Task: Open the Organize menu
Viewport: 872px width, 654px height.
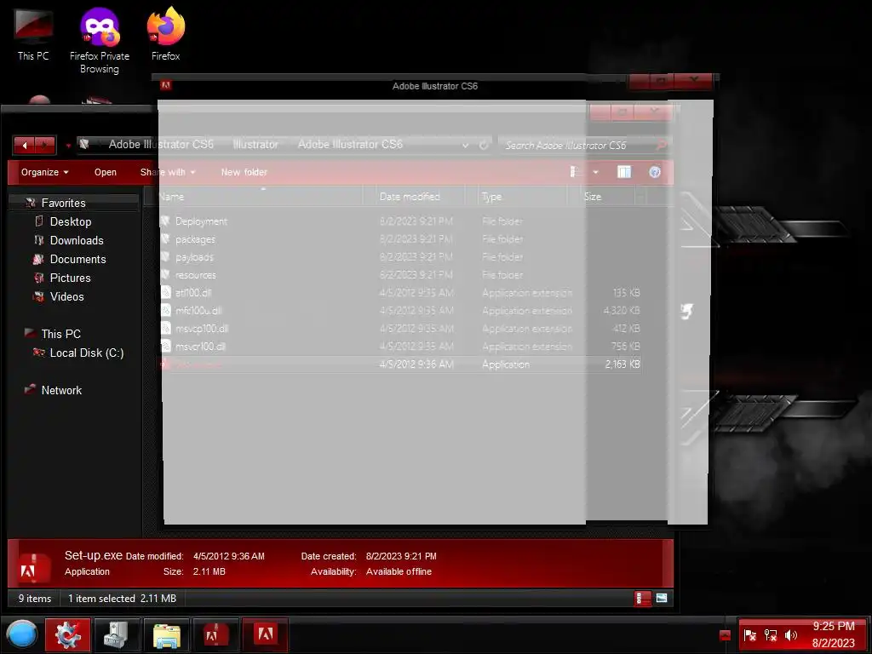Action: (44, 172)
